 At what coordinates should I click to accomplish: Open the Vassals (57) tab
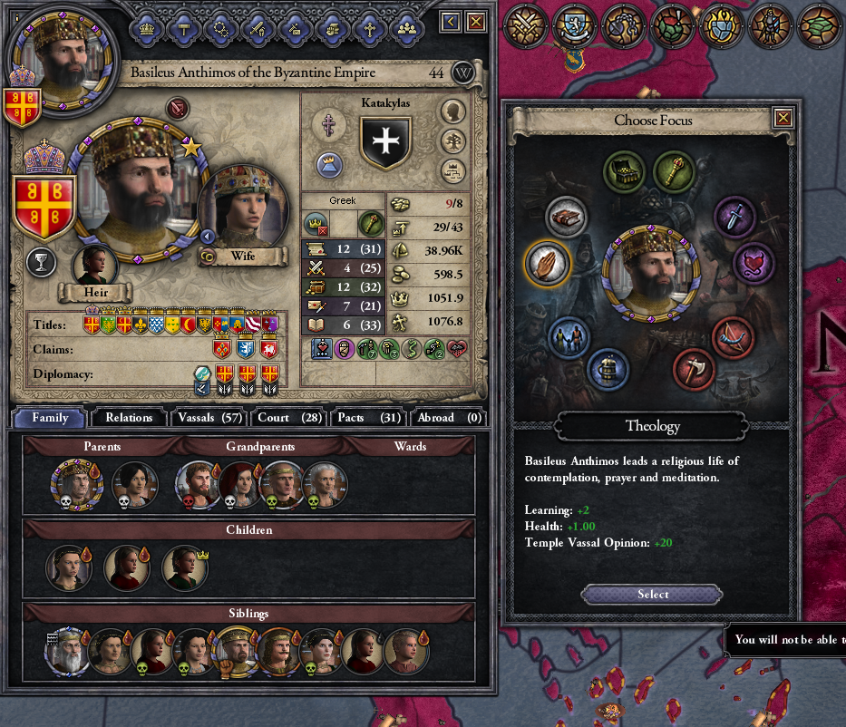click(x=209, y=417)
